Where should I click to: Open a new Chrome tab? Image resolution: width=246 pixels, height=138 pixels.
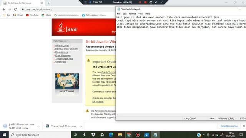(49, 3)
